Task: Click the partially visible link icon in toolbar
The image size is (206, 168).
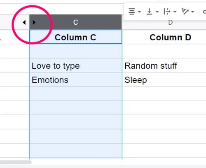Action: (204, 12)
